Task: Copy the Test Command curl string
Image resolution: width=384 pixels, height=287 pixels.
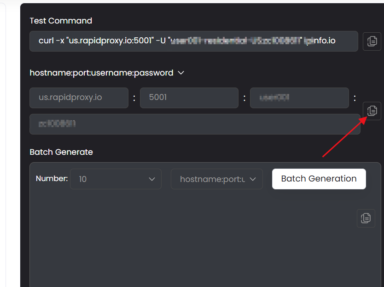Action: (x=372, y=41)
